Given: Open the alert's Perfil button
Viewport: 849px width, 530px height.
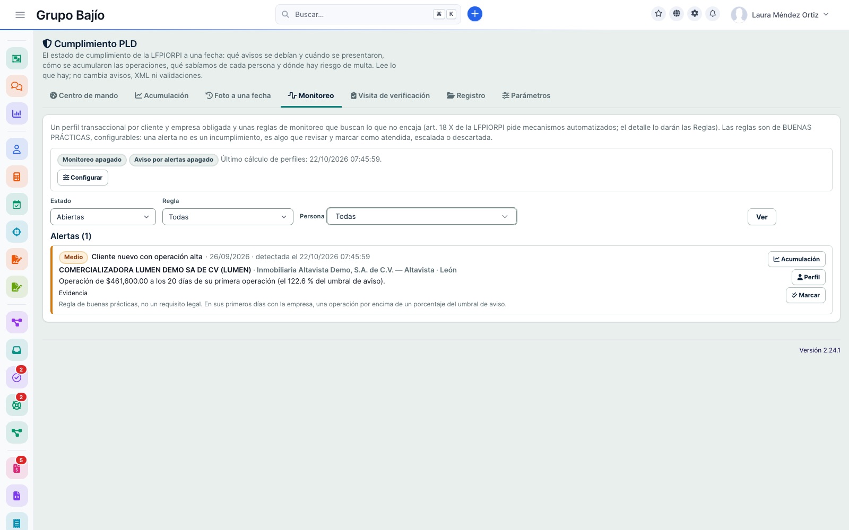Looking at the screenshot, I should click(x=809, y=277).
